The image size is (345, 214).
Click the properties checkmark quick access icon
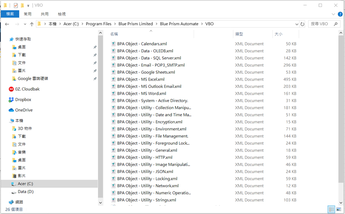coord(16,5)
